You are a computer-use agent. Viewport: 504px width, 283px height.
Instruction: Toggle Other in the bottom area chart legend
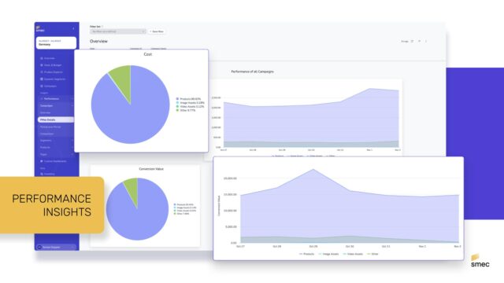click(372, 254)
